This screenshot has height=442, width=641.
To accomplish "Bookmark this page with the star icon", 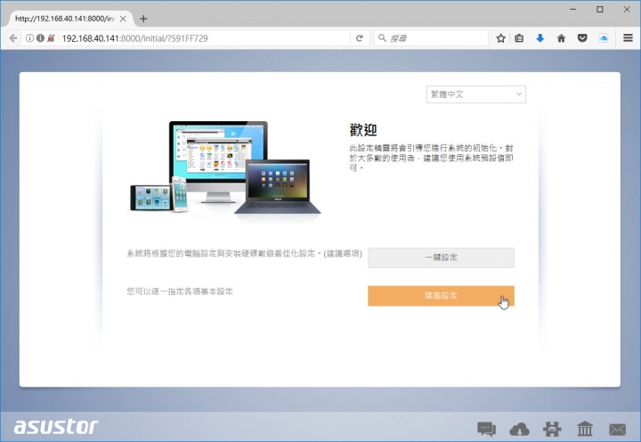I will pos(500,38).
